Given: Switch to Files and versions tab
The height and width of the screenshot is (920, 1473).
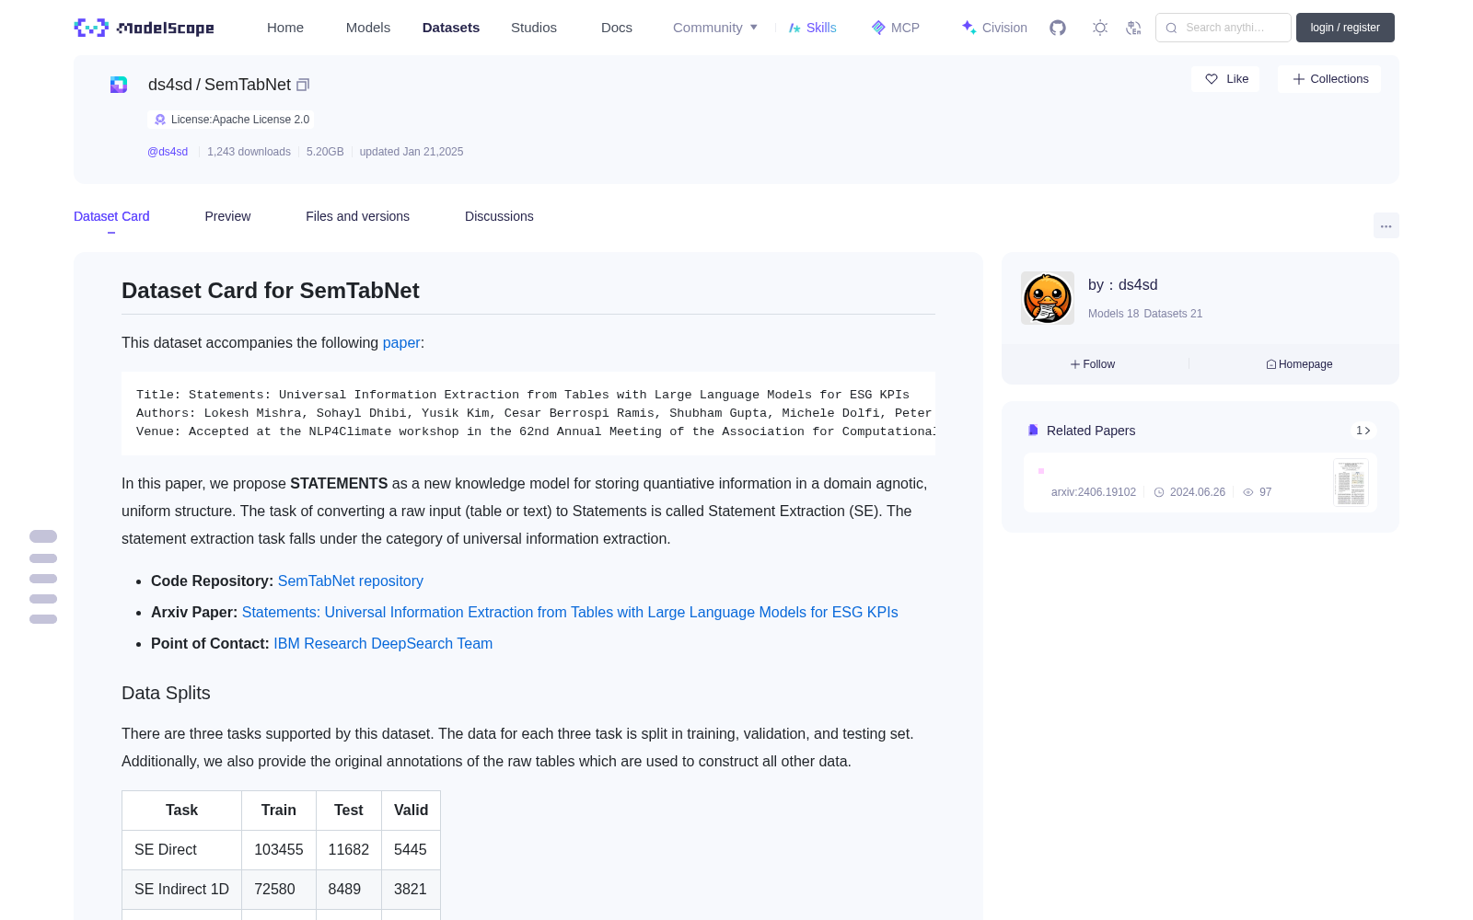Looking at the screenshot, I should [x=357, y=216].
